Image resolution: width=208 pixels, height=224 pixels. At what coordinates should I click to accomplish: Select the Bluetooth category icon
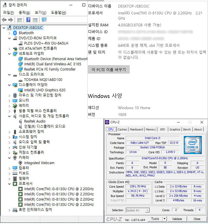tap(15, 33)
